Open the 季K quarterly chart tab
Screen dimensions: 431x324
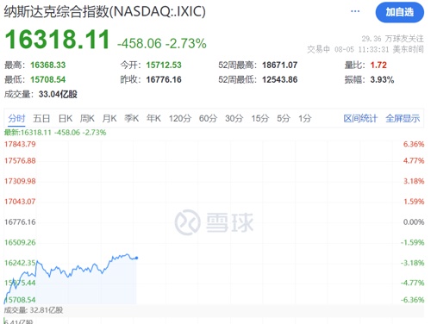[132, 118]
